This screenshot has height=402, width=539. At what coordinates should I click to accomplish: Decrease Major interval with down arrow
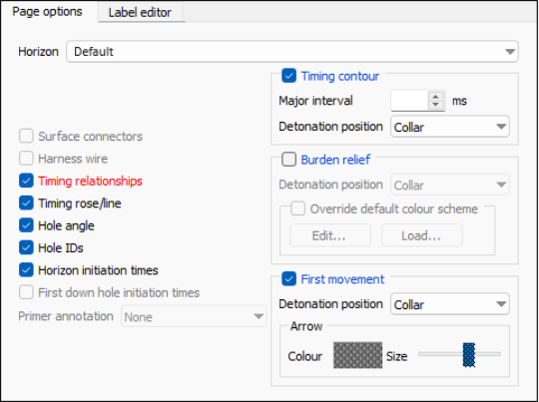[436, 105]
